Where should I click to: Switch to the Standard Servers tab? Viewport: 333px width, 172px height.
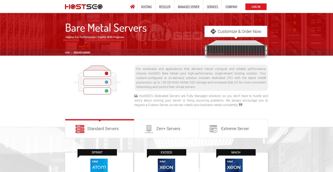tap(100, 129)
